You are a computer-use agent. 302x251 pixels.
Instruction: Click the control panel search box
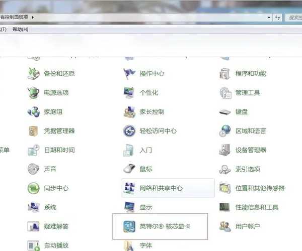click(293, 18)
